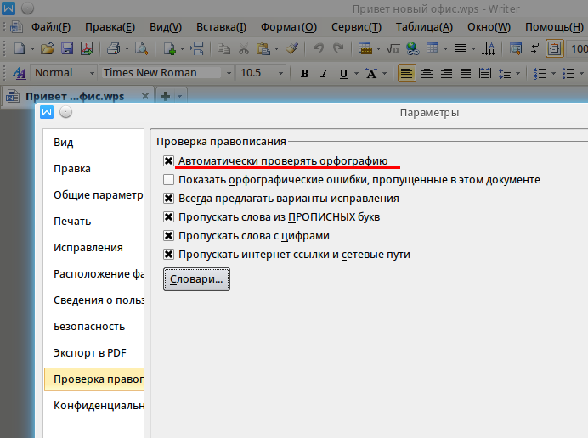
Task: Check 'Показать орфографические ошибки, пропущенные' checkbox
Action: pyautogui.click(x=168, y=180)
